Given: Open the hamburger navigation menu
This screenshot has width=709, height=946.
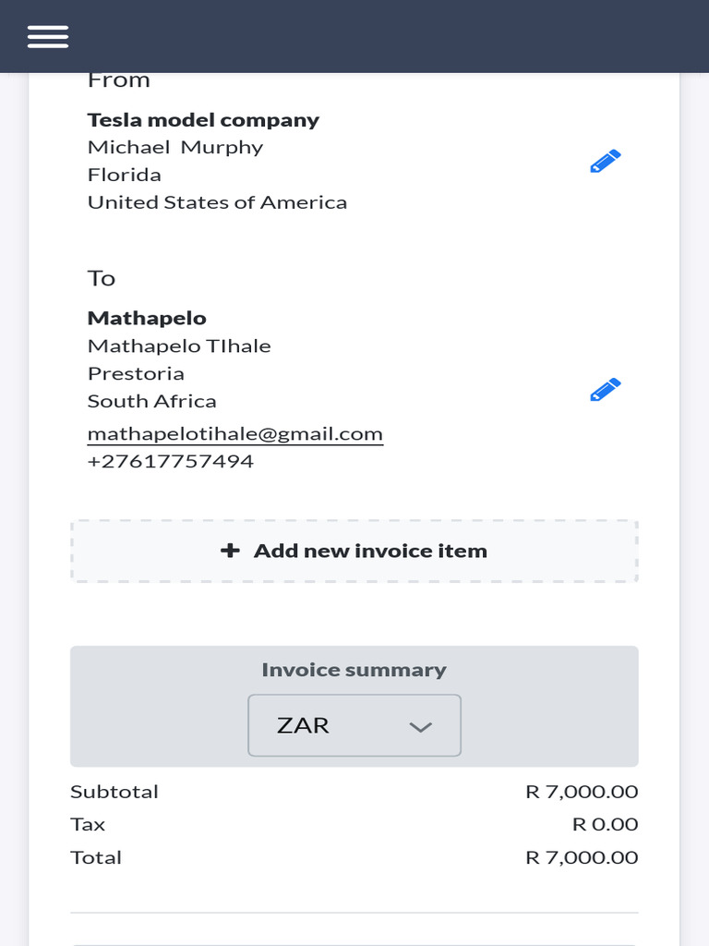Looking at the screenshot, I should (48, 36).
